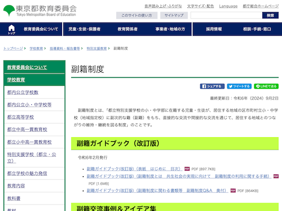Go to トップページ breadcrumb

pyautogui.click(x=13, y=48)
